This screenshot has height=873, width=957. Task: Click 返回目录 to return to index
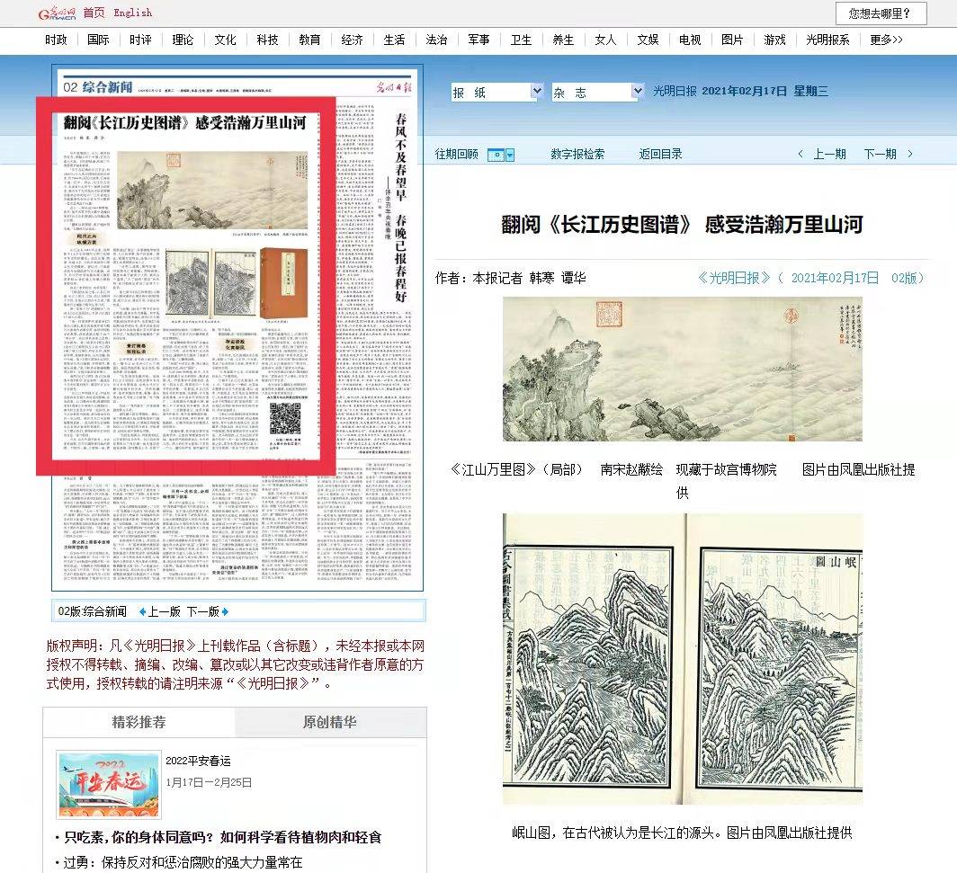pyautogui.click(x=660, y=155)
